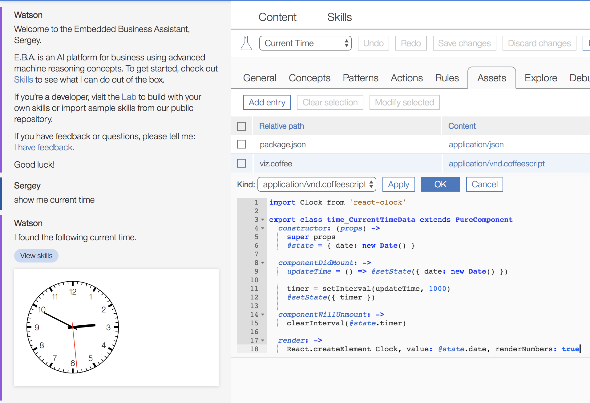
Task: Check the package.json row checkbox
Action: click(241, 145)
